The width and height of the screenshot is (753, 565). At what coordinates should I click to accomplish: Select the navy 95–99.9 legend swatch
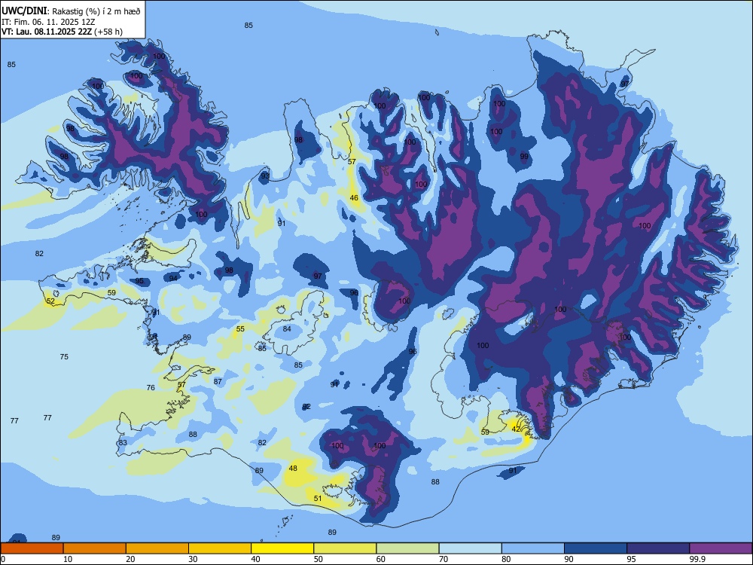pyautogui.click(x=658, y=548)
